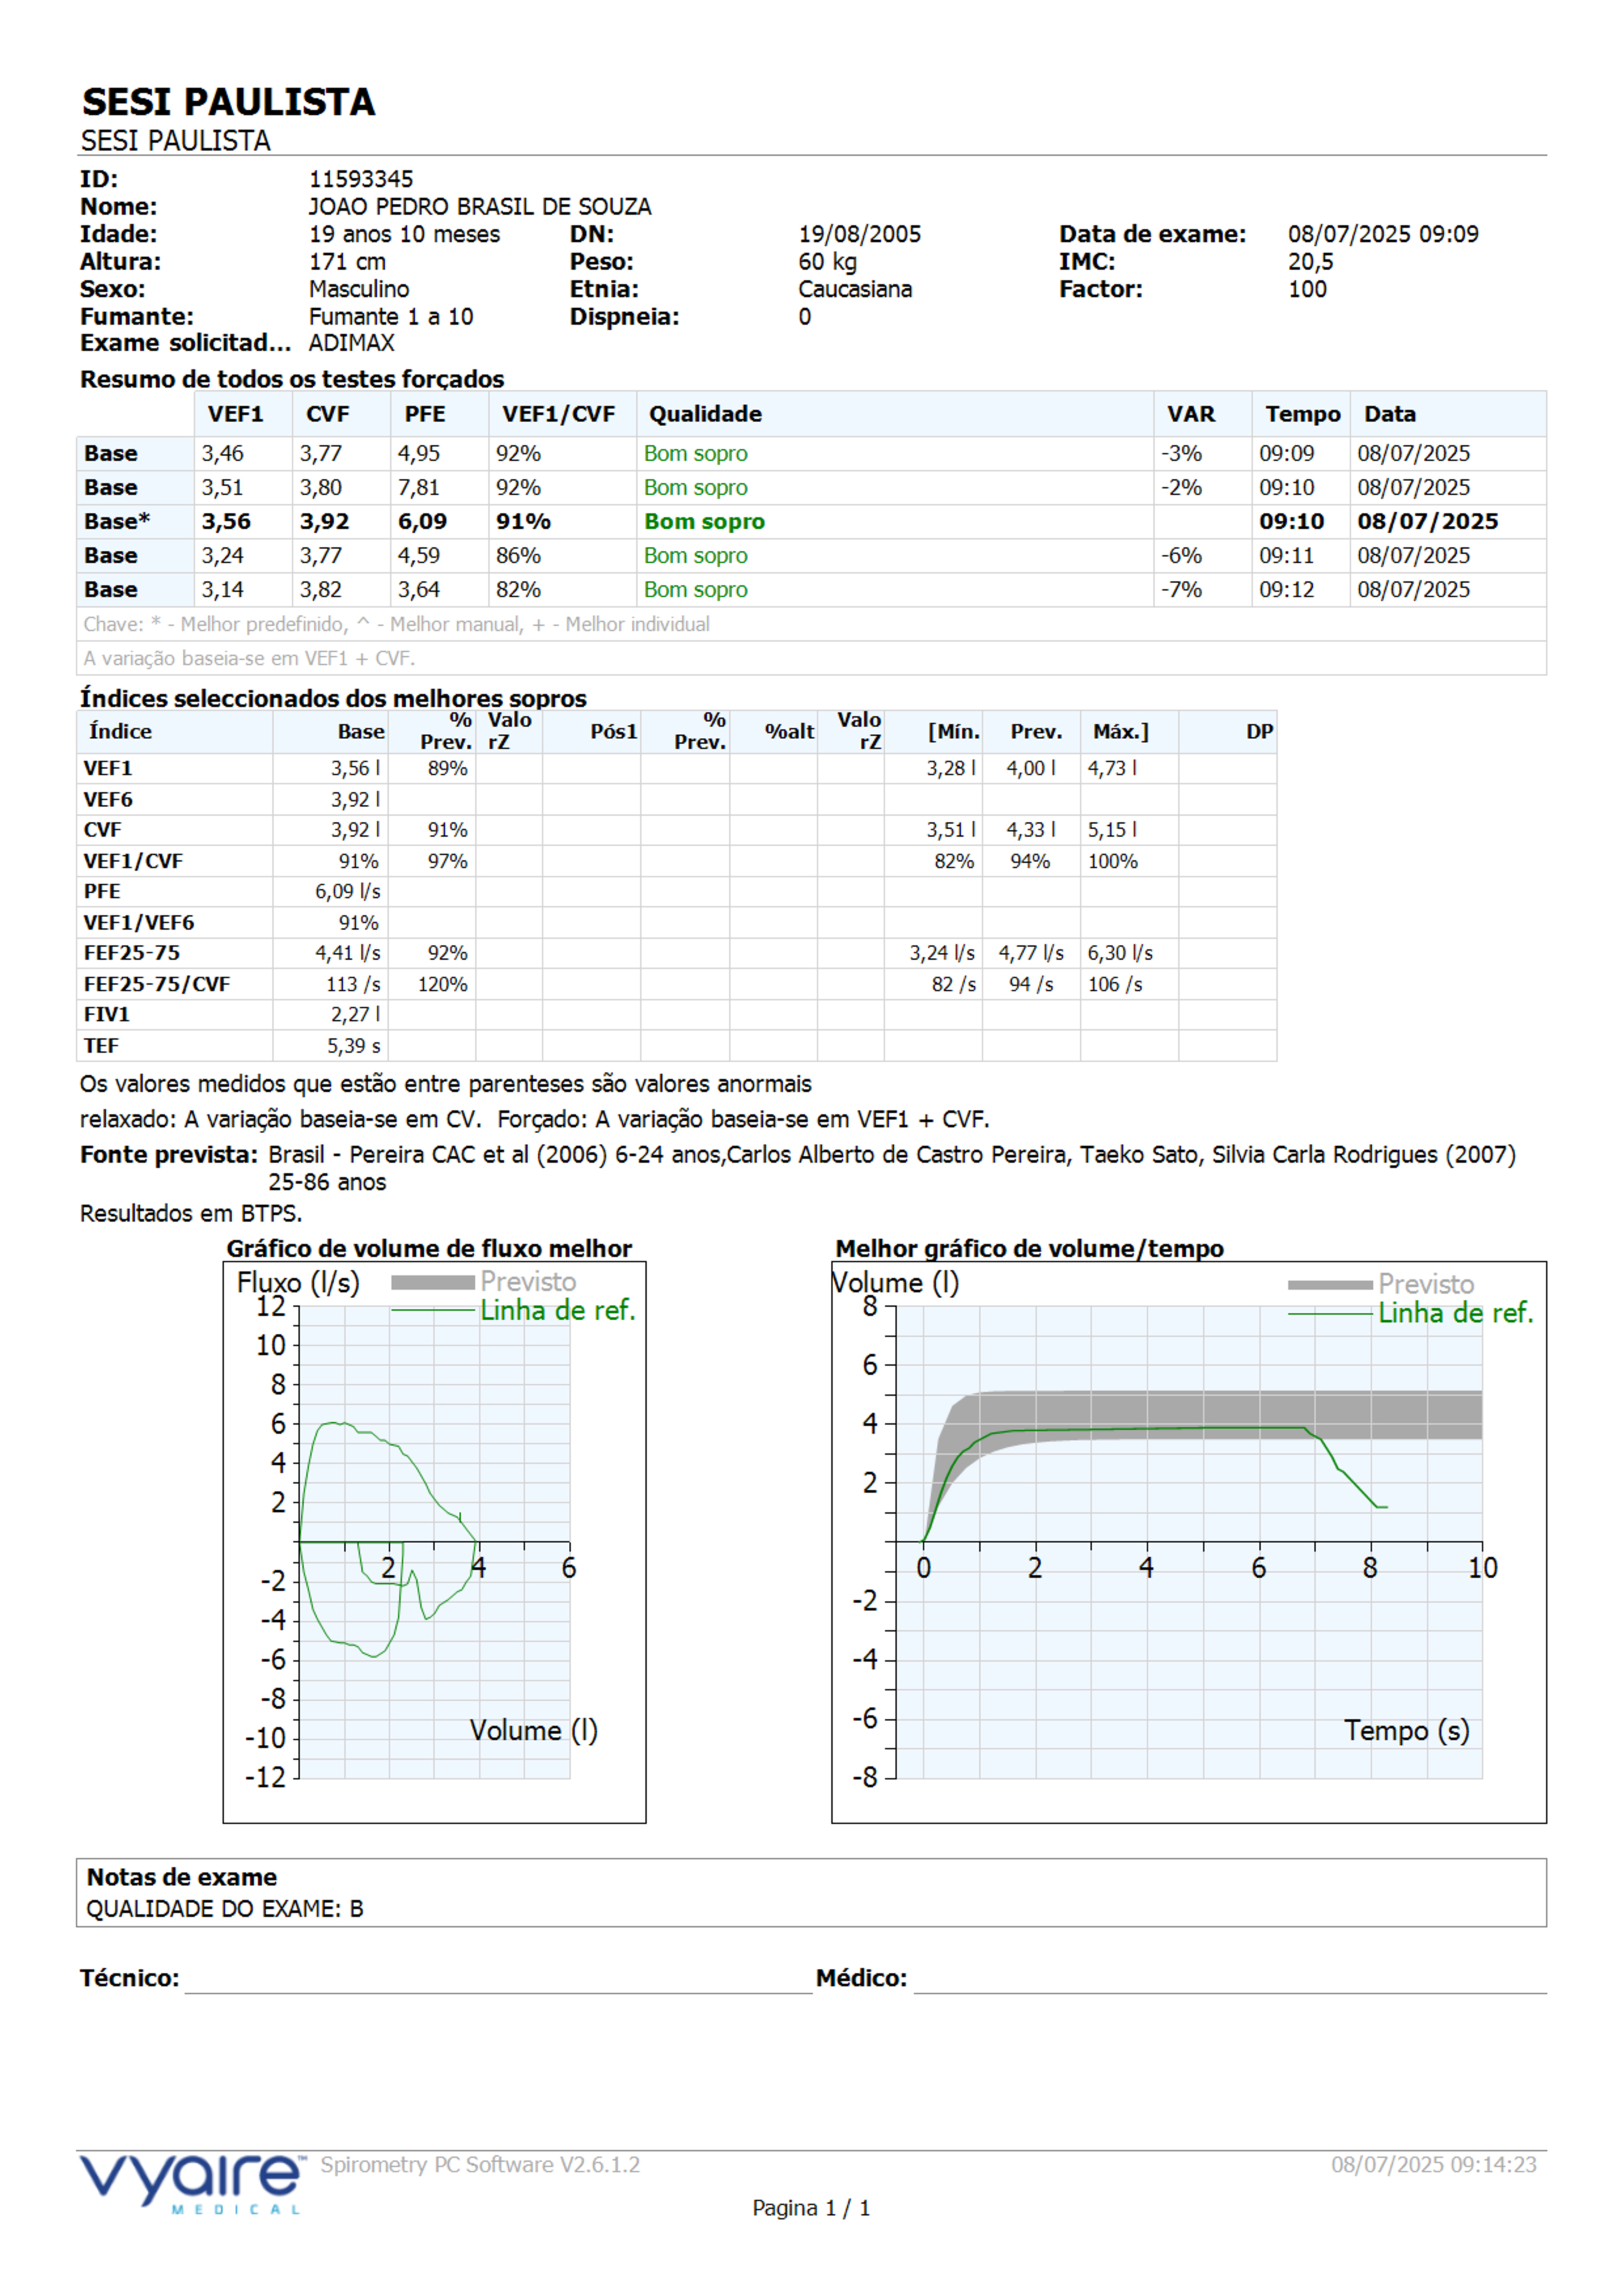Viewport: 1624px width, 2296px height.
Task: Click the Chave legend line
Action: [x=396, y=624]
